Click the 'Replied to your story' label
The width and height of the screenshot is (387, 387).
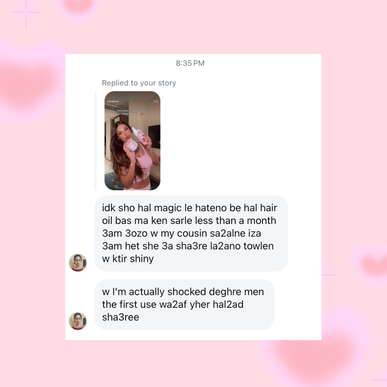click(139, 83)
